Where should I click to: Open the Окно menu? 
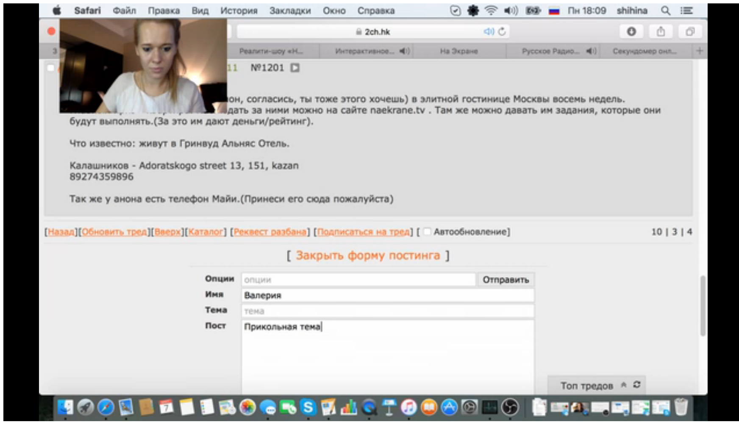click(x=334, y=11)
